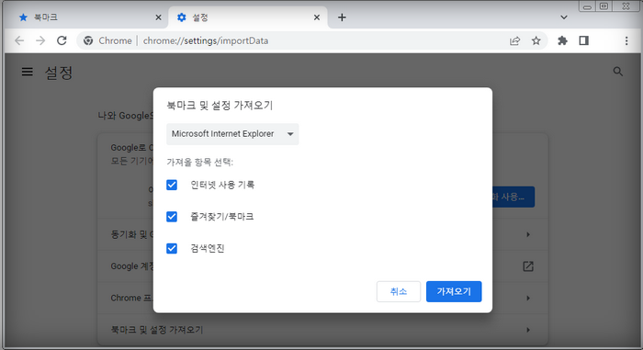Open the tab search chevron
Image resolution: width=643 pixels, height=350 pixels.
[x=564, y=17]
